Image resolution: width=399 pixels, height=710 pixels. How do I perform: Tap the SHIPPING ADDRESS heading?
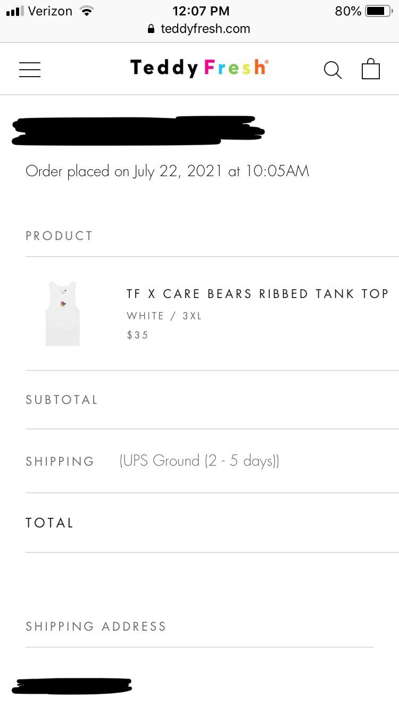click(96, 626)
